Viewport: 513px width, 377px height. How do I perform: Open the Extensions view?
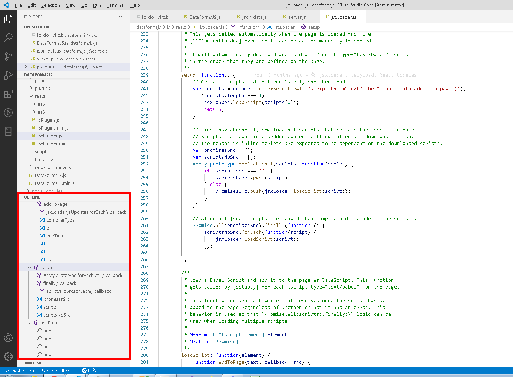(x=8, y=94)
